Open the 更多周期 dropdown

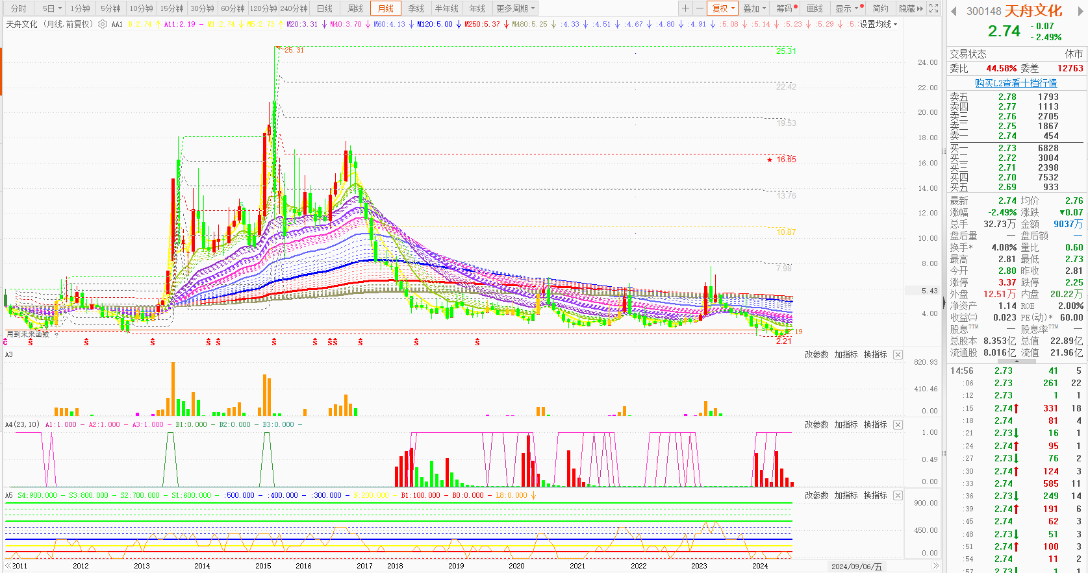tap(515, 8)
